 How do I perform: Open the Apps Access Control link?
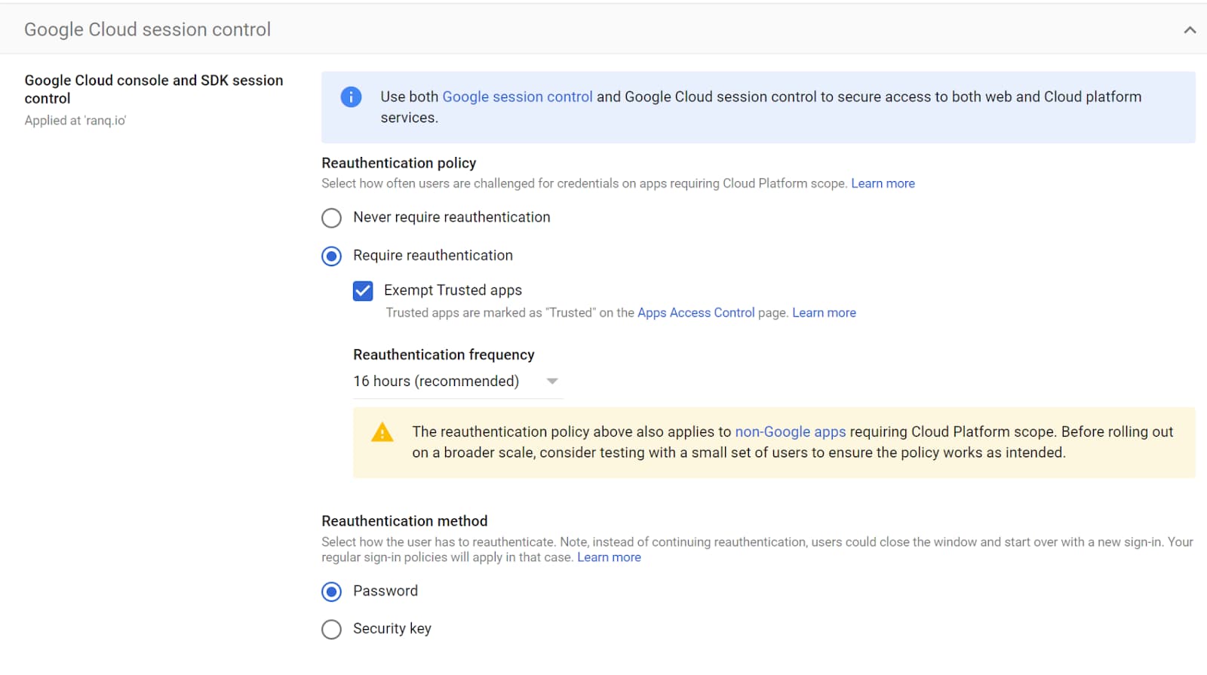(x=696, y=313)
